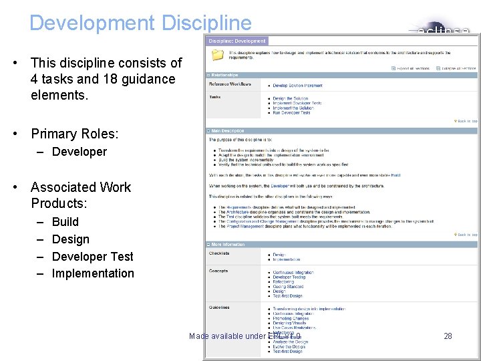Open the Analyze the Design guideline link
The height and width of the screenshot is (361, 481).
(x=290, y=342)
